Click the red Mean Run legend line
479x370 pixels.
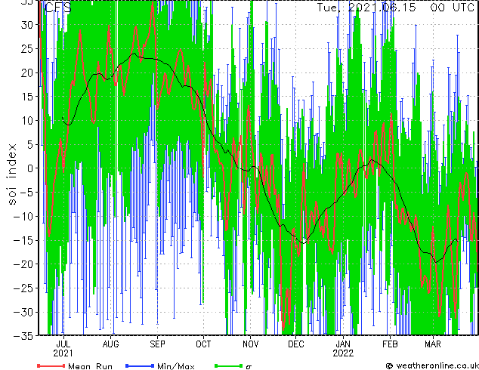point(51,365)
